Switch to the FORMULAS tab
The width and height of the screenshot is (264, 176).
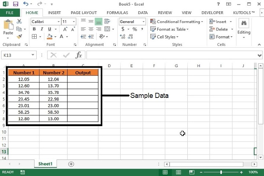coord(117,12)
